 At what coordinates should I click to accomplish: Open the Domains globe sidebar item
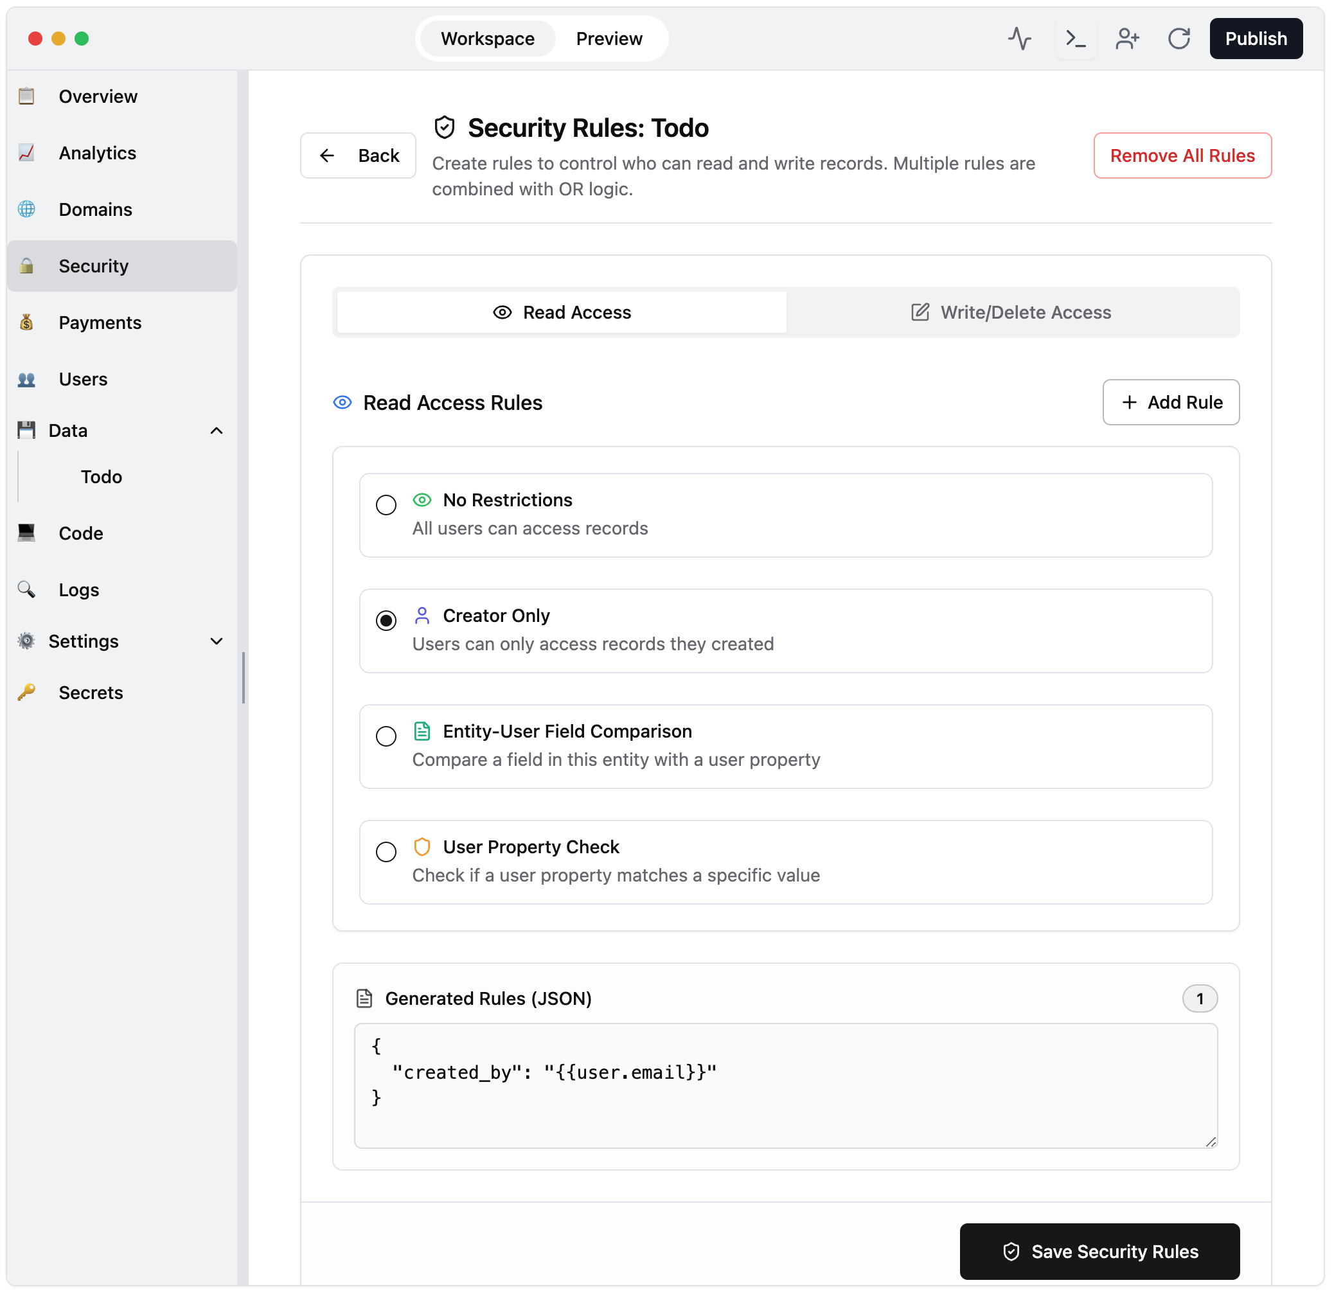pyautogui.click(x=95, y=209)
